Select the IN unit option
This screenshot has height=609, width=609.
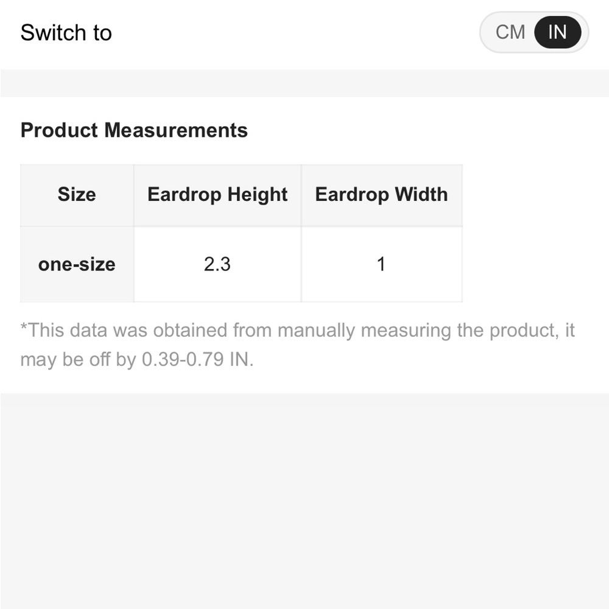557,32
